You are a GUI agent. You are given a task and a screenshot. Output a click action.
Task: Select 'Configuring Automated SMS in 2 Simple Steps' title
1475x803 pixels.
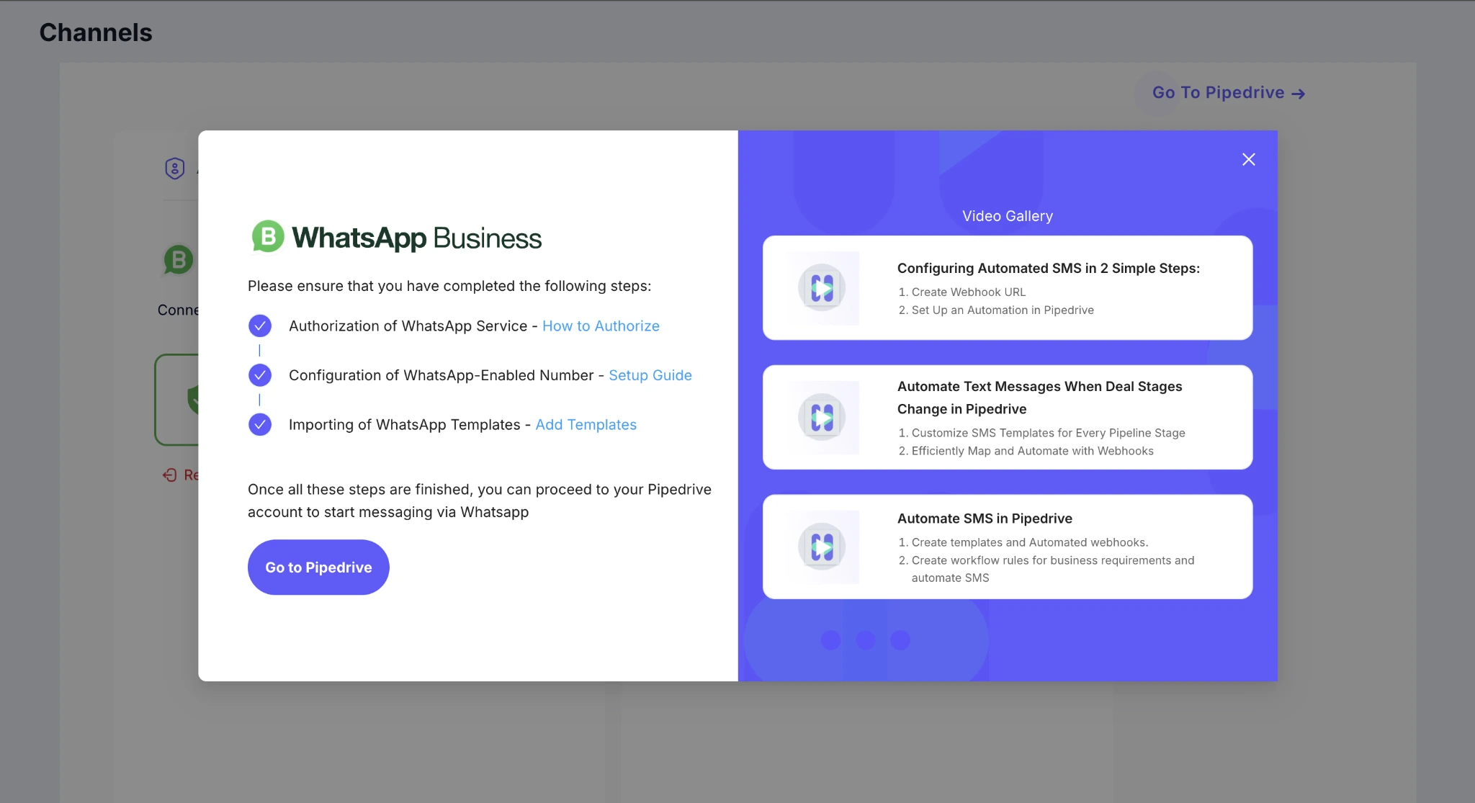pos(1048,268)
